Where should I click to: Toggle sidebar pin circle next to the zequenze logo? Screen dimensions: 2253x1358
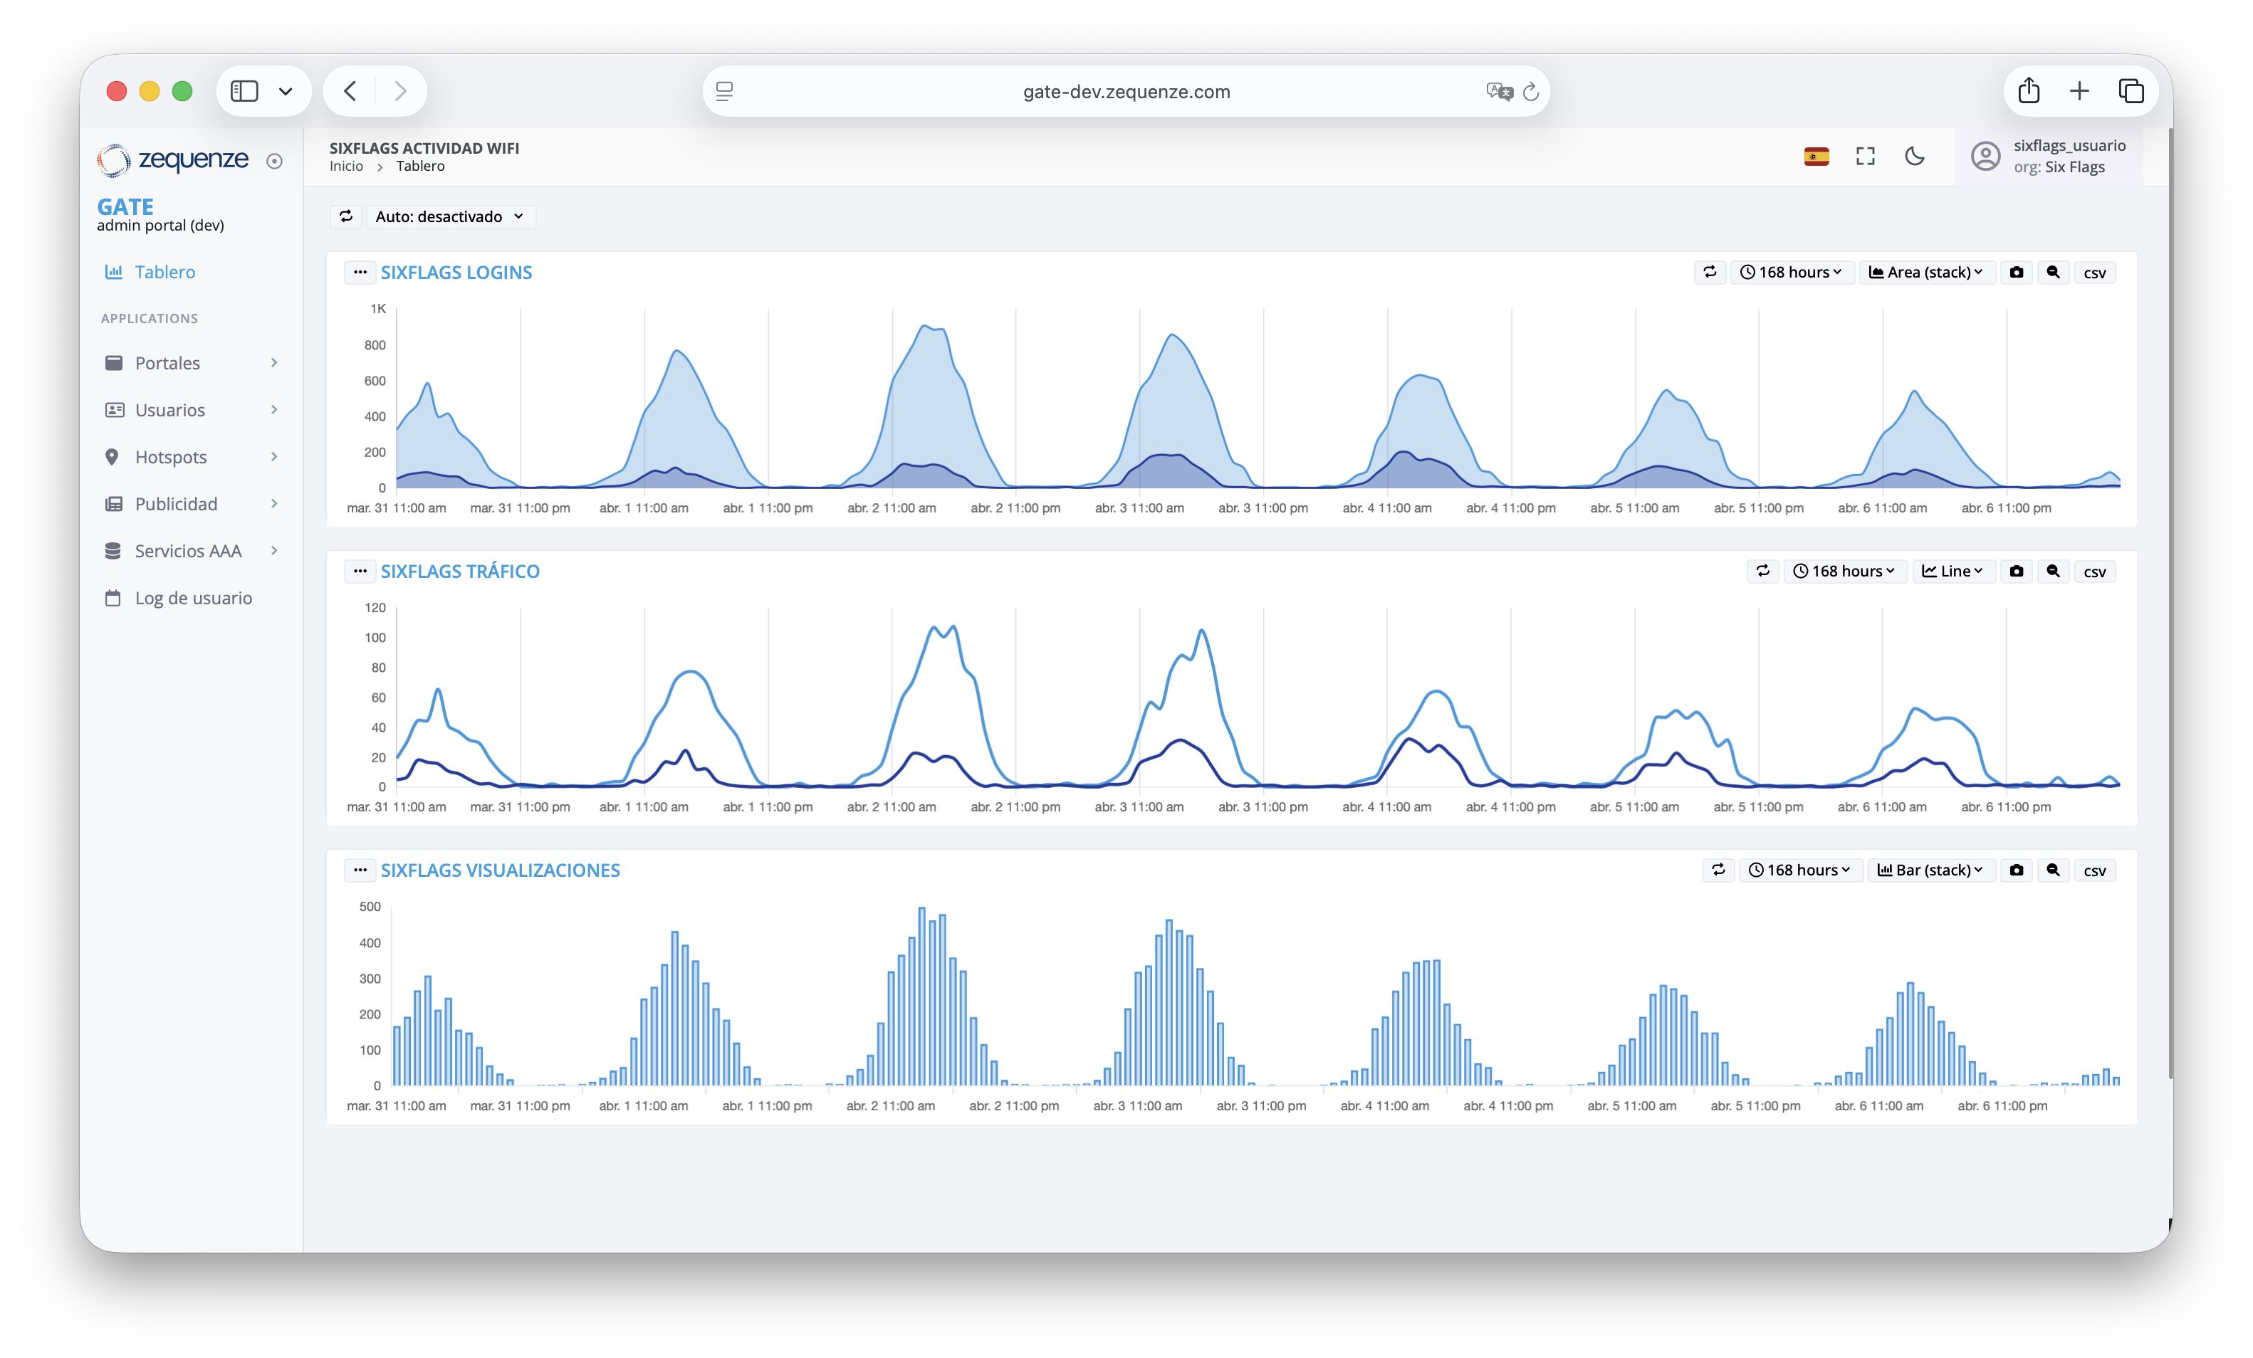[x=274, y=162]
